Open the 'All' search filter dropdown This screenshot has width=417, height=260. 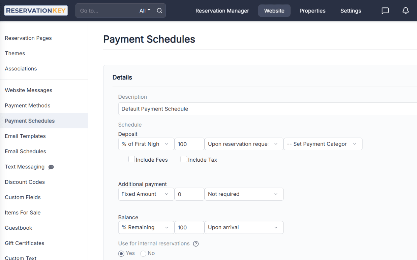(144, 10)
